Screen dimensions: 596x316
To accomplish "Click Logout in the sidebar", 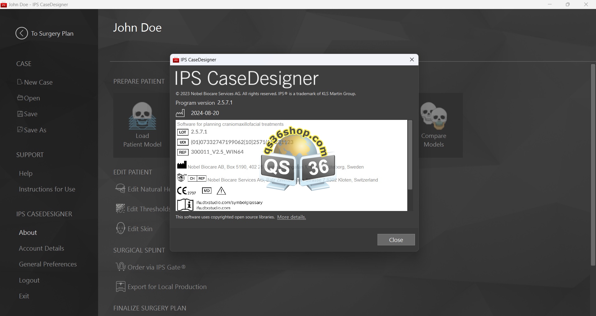I will 29,280.
